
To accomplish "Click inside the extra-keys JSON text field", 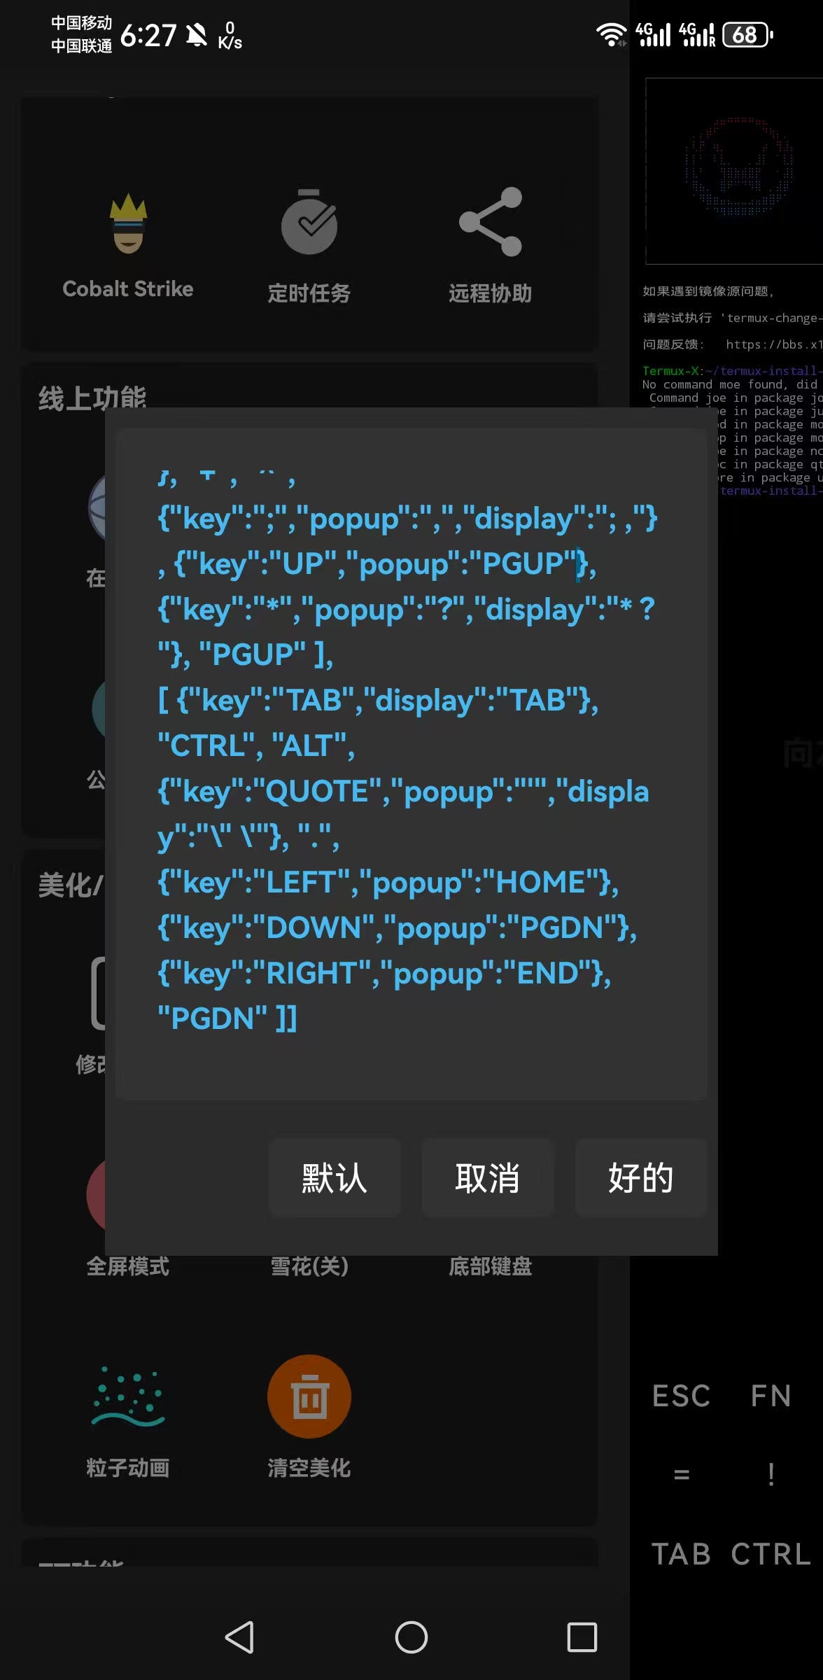I will click(411, 764).
